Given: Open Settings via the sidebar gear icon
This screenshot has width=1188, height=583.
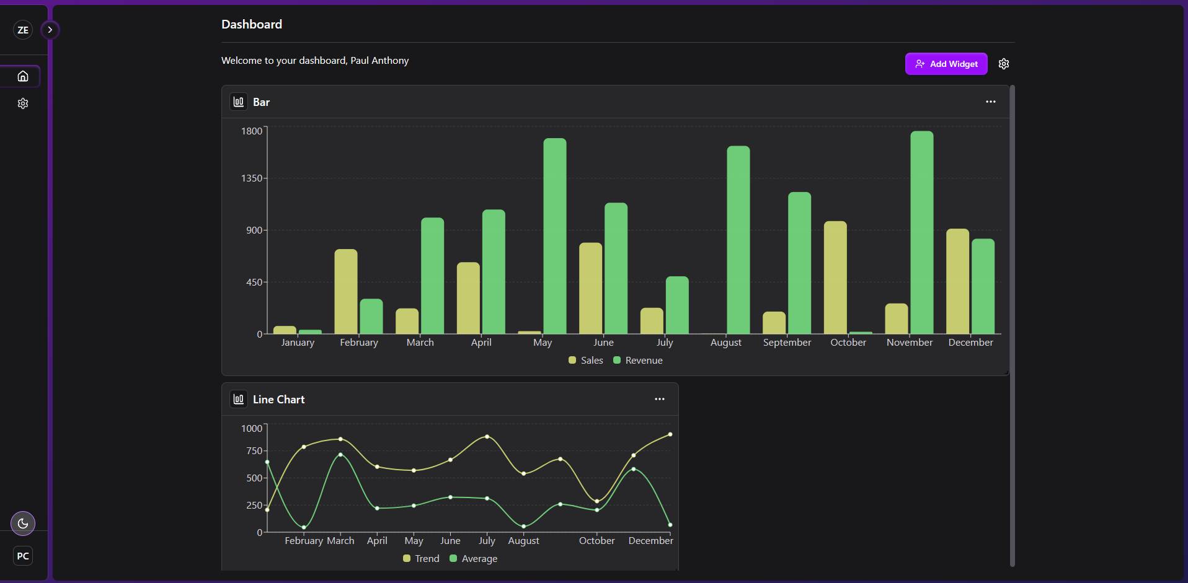Looking at the screenshot, I should [22, 103].
